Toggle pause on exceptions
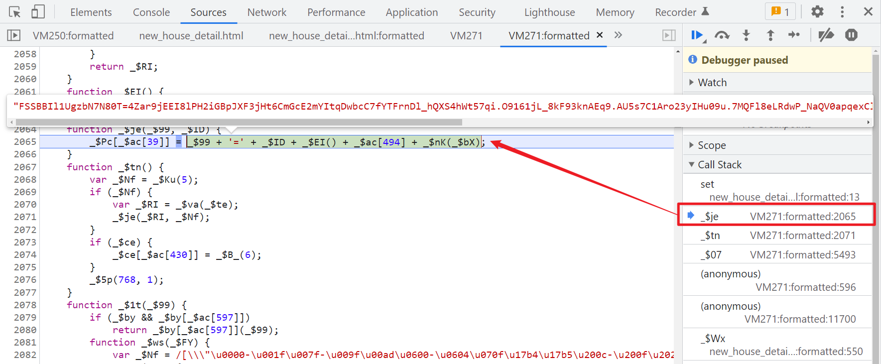The image size is (881, 364). 851,35
